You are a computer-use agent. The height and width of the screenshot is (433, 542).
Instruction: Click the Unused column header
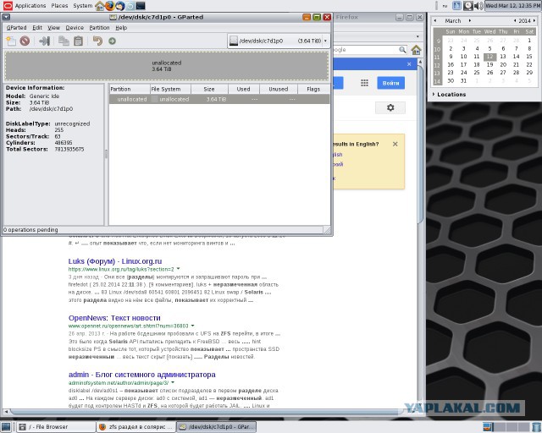279,89
